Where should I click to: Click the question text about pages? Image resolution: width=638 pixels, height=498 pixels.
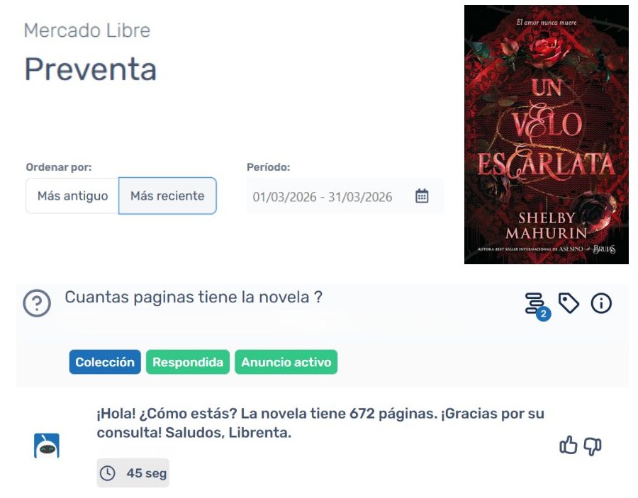point(194,298)
